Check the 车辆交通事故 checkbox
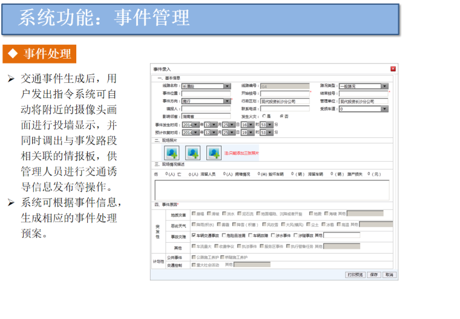 click(194, 235)
